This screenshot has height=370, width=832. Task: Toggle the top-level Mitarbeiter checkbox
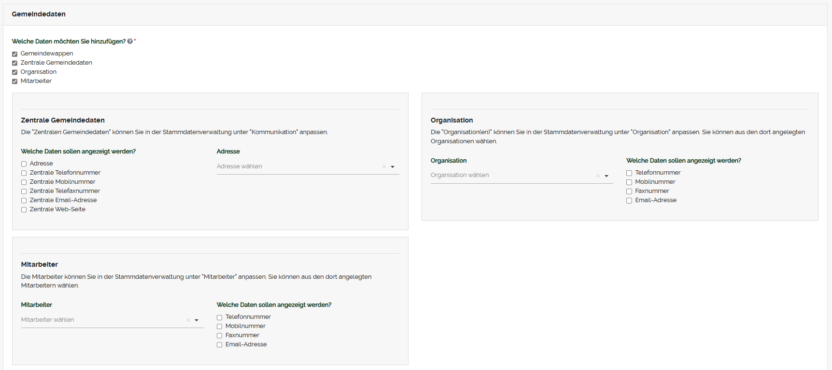(x=15, y=82)
